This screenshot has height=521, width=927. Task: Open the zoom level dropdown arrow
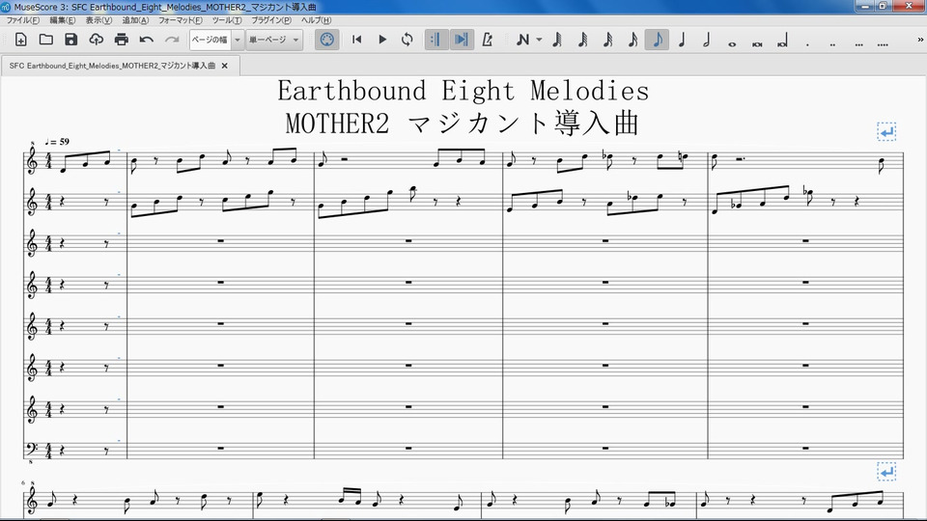pos(238,40)
